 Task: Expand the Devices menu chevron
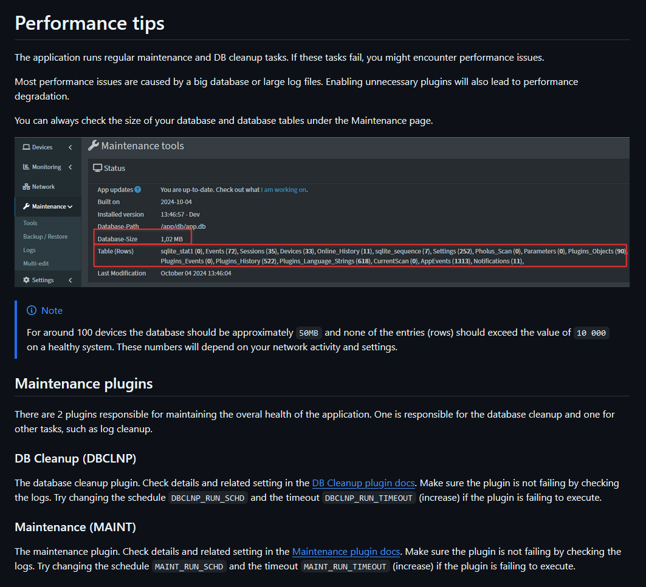(70, 148)
